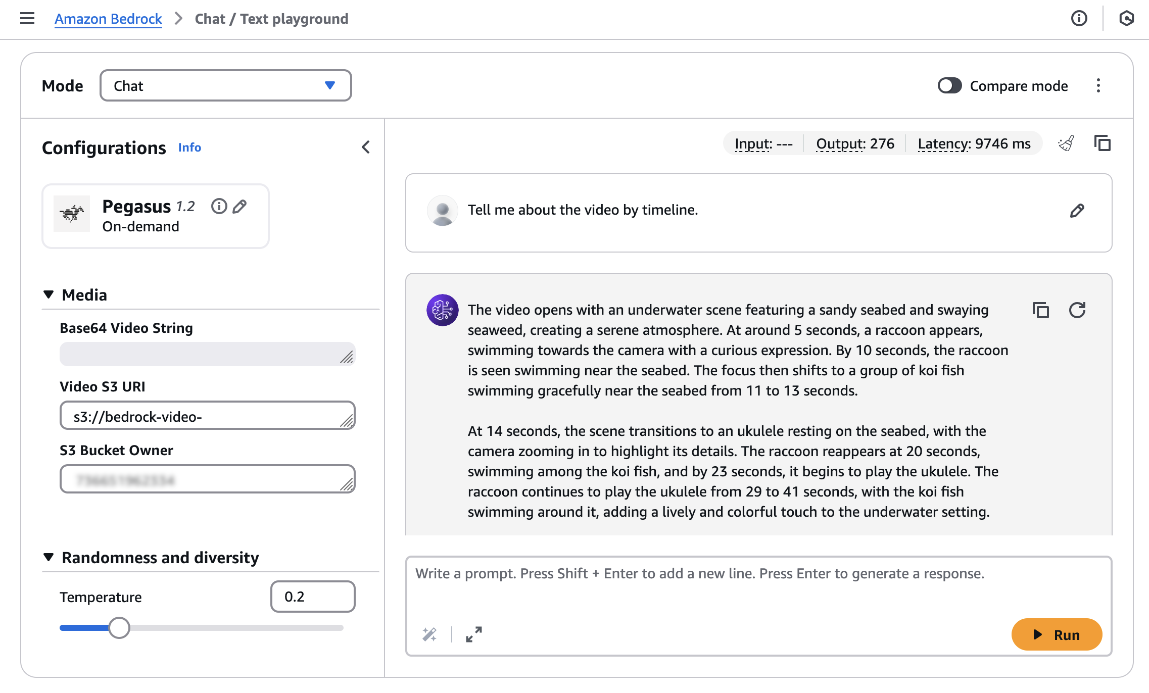This screenshot has width=1149, height=693.
Task: Open the three-dot options menu
Action: pos(1098,86)
